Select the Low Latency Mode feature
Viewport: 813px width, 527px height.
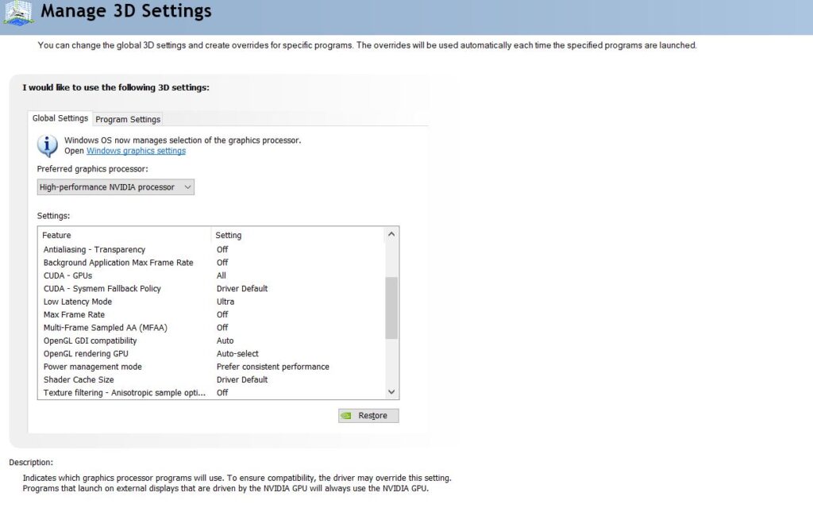[78, 302]
